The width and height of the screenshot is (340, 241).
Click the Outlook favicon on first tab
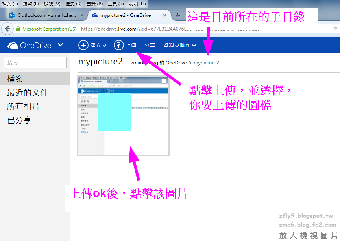[12, 15]
